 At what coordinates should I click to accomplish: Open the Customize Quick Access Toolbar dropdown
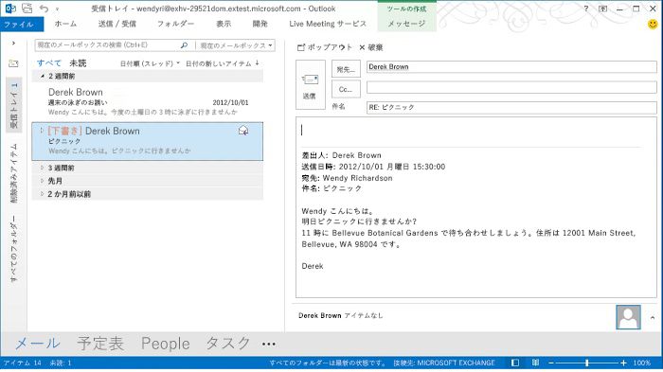[57, 9]
